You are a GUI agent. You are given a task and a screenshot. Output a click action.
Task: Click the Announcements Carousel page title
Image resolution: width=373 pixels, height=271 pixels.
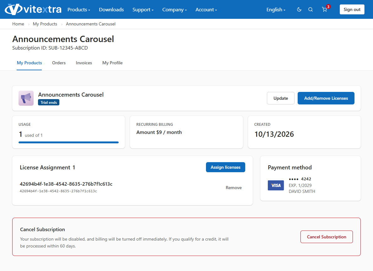(x=63, y=39)
